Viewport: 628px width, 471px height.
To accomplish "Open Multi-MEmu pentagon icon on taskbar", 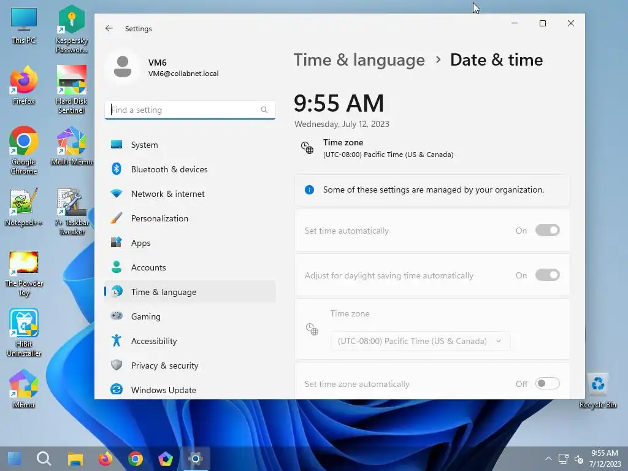I will point(166,459).
